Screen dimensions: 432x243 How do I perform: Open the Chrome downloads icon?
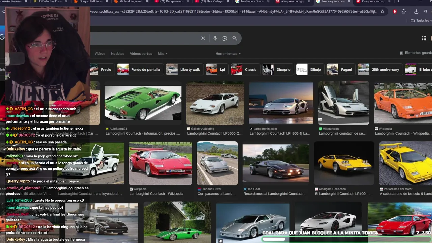[416, 11]
